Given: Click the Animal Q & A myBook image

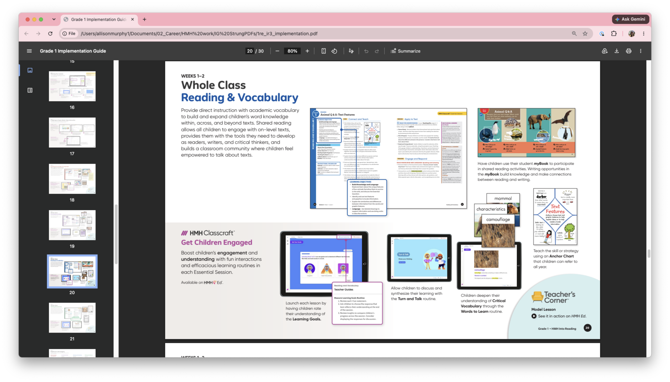Looking at the screenshot, I should [x=526, y=133].
